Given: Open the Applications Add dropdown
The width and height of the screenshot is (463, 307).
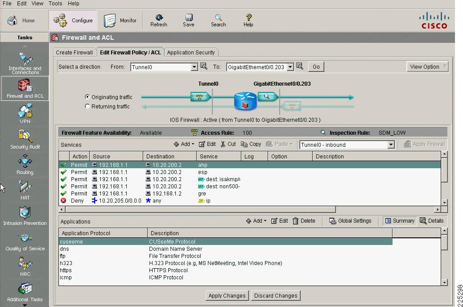Looking at the screenshot, I should [256, 221].
